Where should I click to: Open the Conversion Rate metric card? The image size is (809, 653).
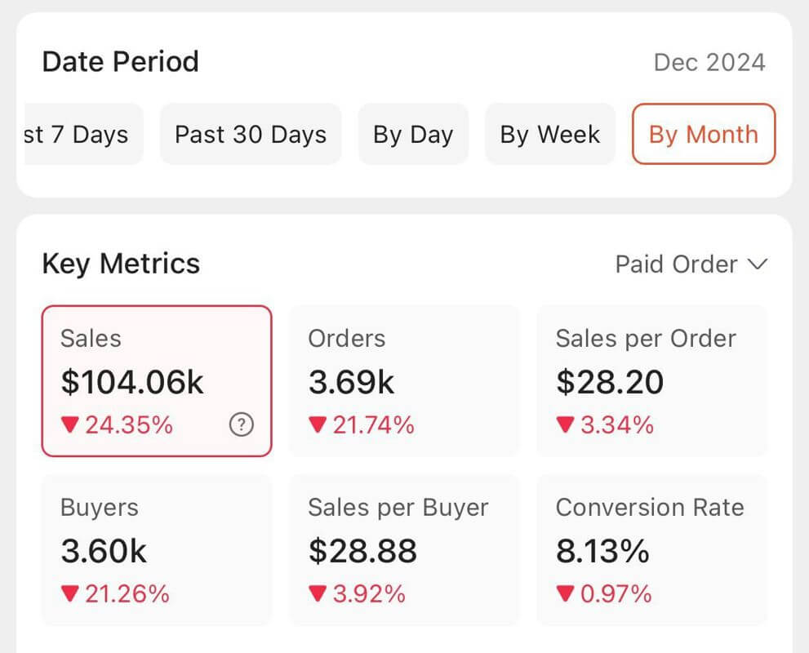(x=651, y=550)
